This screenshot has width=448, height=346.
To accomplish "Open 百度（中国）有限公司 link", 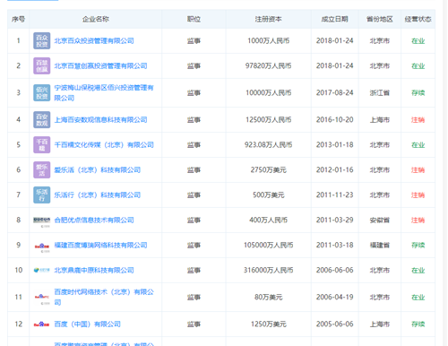I will pos(88,324).
